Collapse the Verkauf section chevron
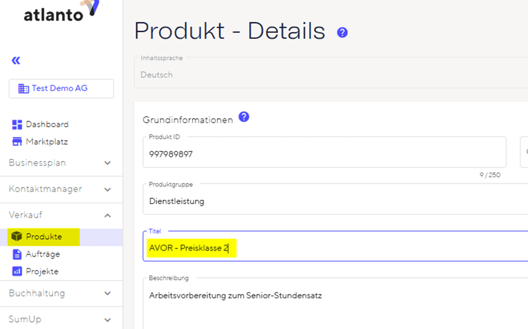528x329 pixels. click(107, 216)
